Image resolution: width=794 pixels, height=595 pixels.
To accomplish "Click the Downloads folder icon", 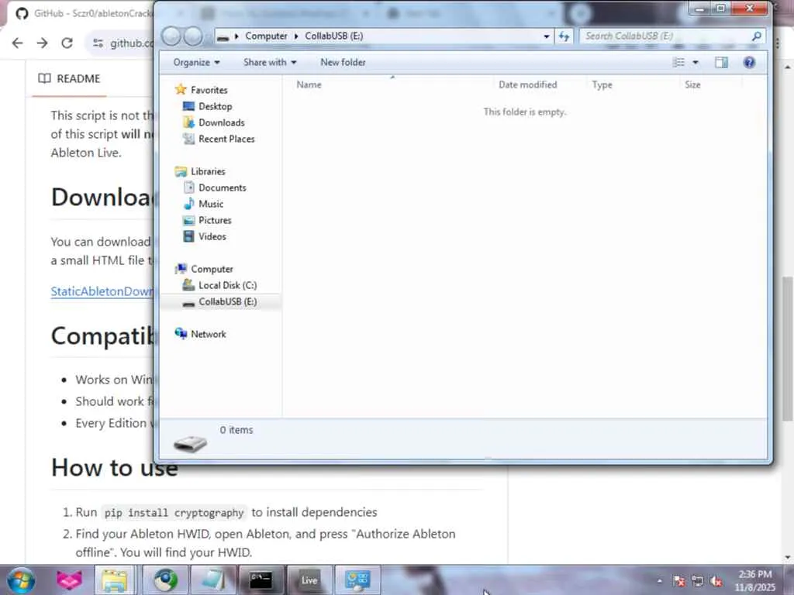I will (188, 122).
